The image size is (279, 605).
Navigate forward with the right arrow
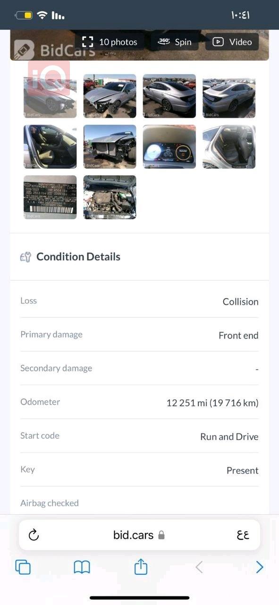click(259, 567)
